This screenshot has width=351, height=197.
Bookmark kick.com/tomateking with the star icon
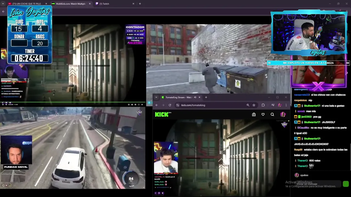point(254,105)
